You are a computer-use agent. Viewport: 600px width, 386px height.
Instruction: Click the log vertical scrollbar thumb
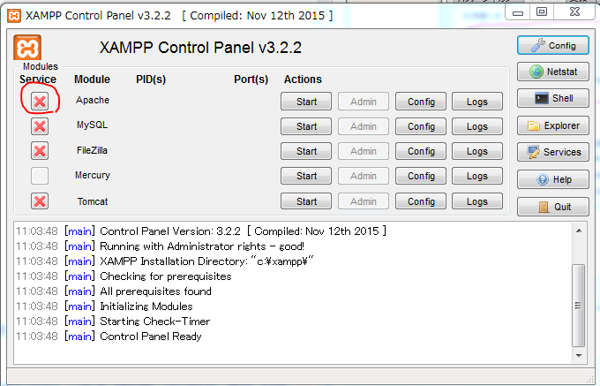click(x=579, y=306)
